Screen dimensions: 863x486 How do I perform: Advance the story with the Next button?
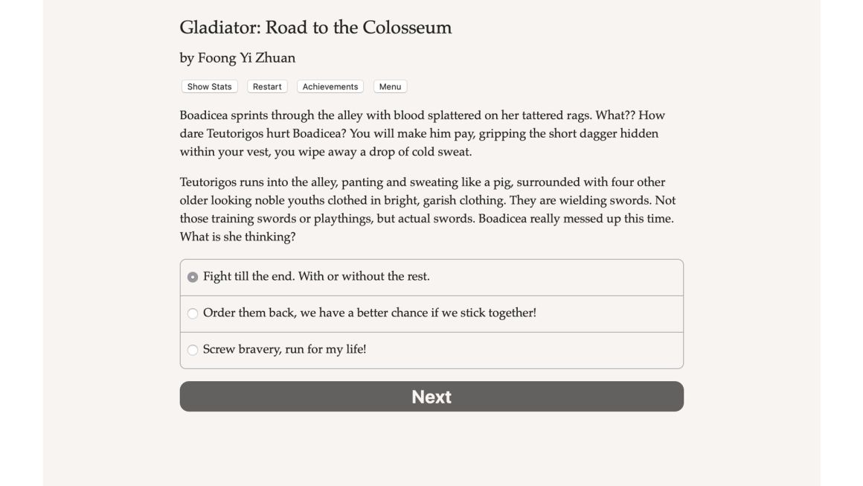pyautogui.click(x=431, y=396)
